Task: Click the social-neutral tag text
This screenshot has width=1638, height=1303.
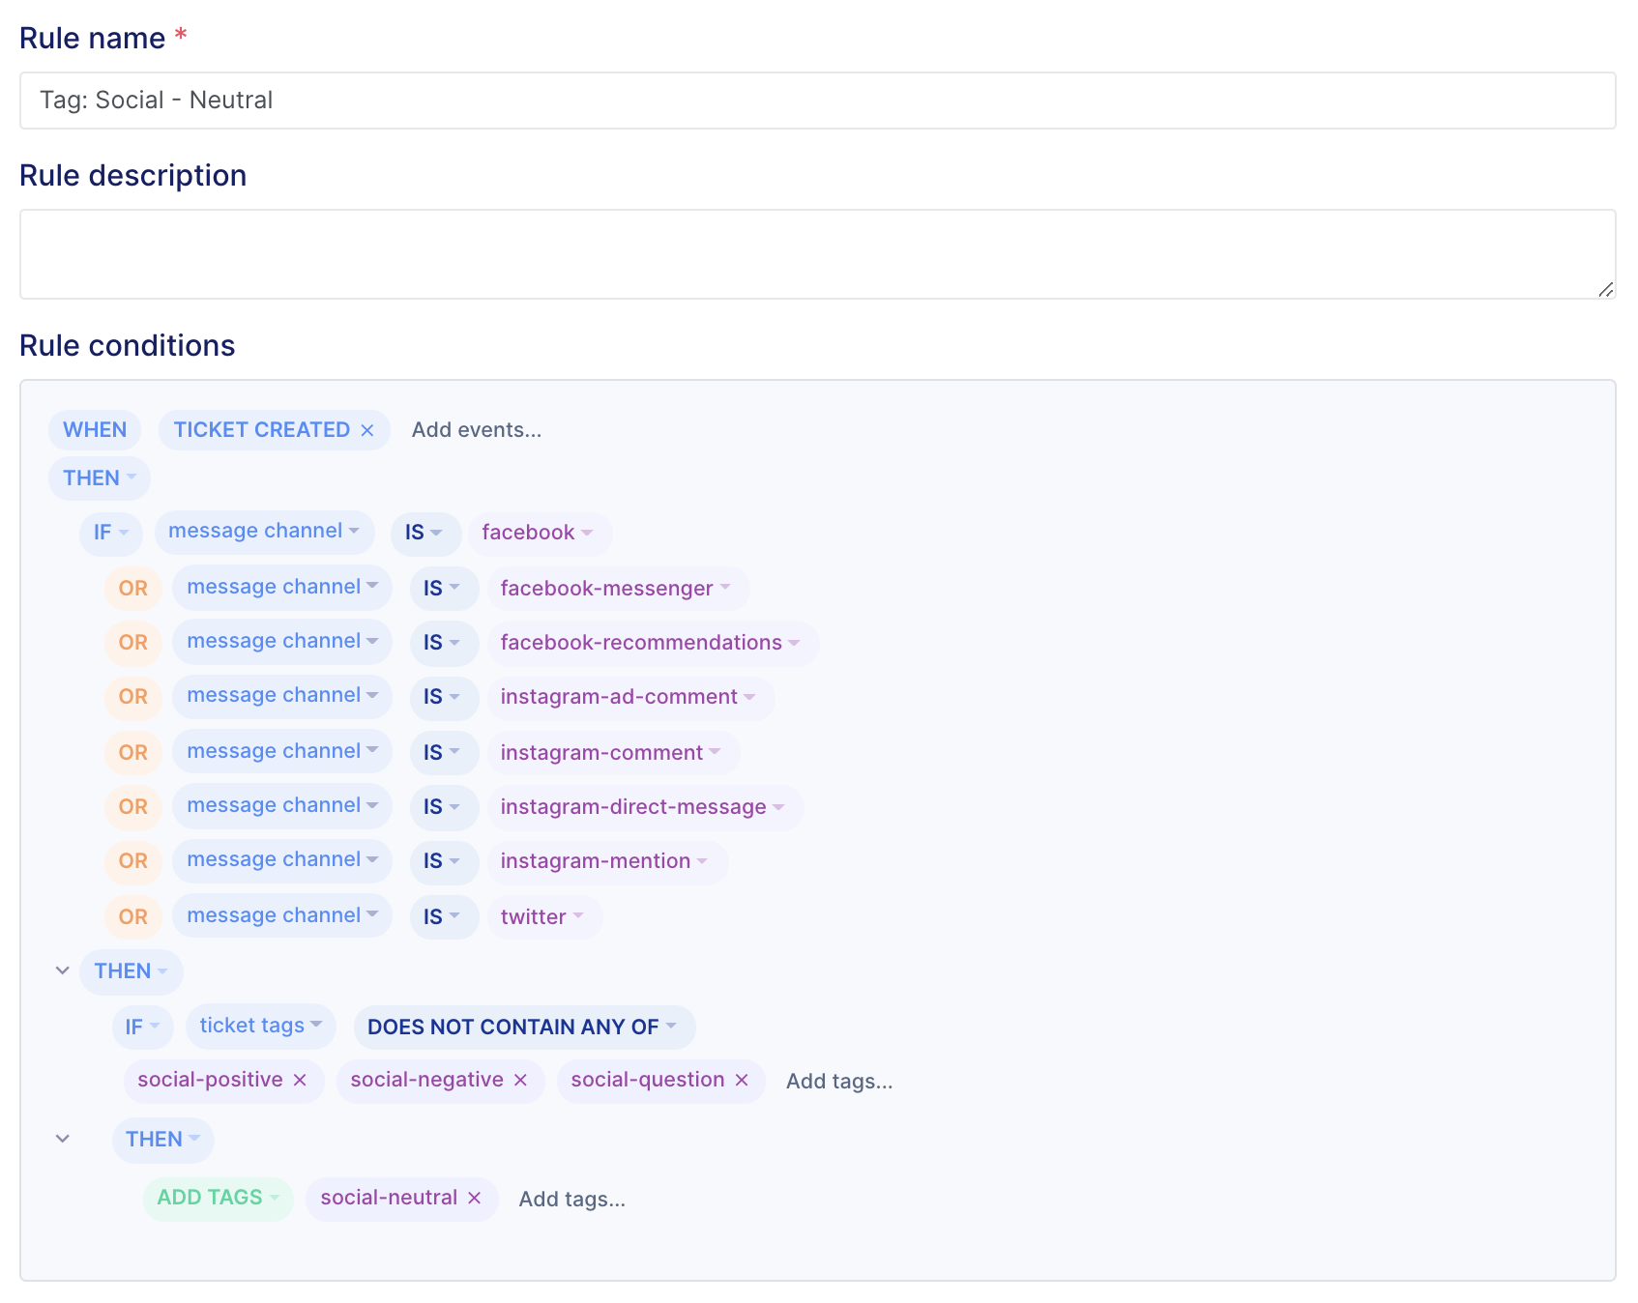Action: (x=389, y=1198)
